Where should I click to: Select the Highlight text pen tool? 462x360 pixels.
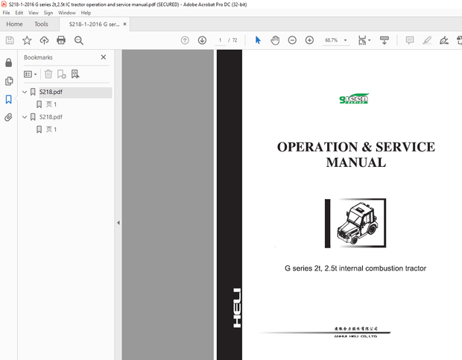(x=427, y=40)
